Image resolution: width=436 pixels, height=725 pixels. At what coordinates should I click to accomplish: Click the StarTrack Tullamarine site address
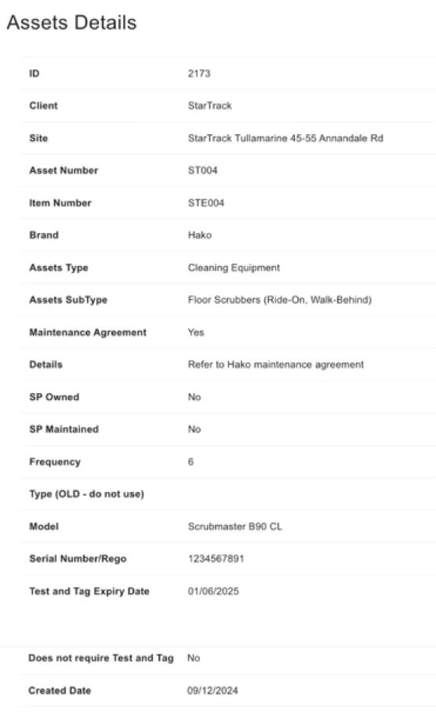click(285, 138)
